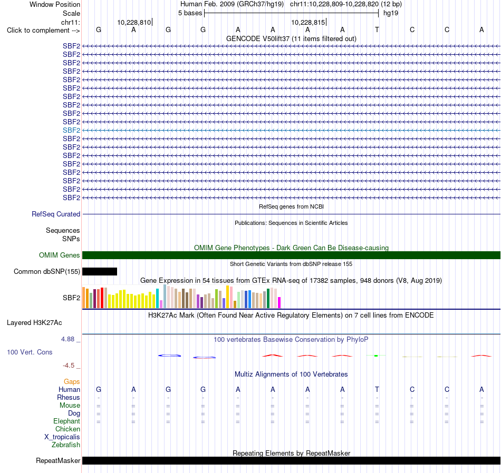
Task: Open the 'RefSeq genes from NCBI' track title
Action: point(291,206)
